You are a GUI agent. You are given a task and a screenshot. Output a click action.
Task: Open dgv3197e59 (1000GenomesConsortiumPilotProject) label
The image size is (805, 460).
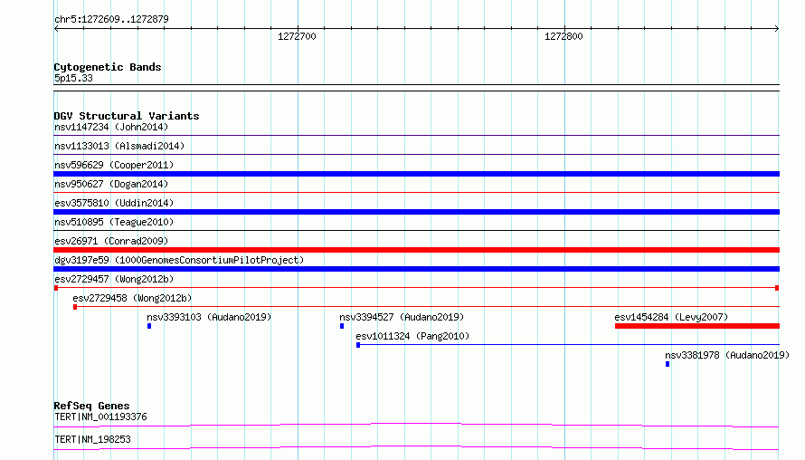tap(179, 260)
